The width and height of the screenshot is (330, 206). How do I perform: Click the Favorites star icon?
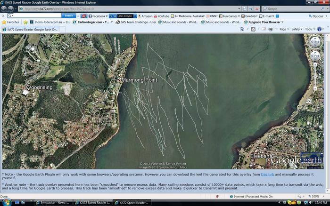pos(4,22)
